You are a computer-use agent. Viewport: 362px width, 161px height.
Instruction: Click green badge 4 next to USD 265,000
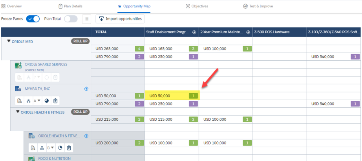139,49
